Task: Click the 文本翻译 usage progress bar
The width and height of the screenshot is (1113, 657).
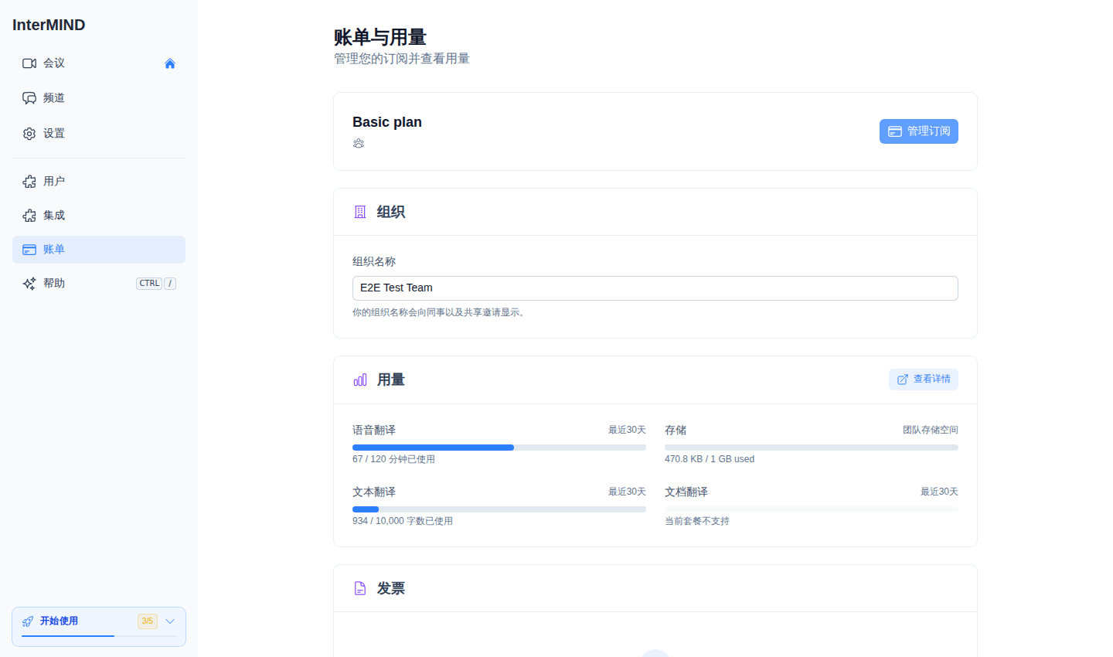Action: pyautogui.click(x=499, y=509)
